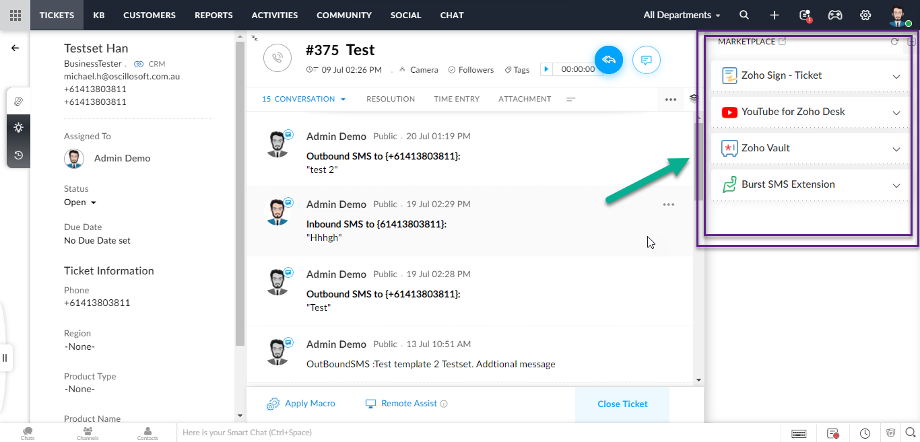This screenshot has height=442, width=920.
Task: Go back with the left arrow
Action: click(x=15, y=48)
